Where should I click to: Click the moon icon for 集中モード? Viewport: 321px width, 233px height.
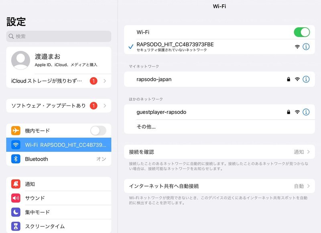point(16,212)
